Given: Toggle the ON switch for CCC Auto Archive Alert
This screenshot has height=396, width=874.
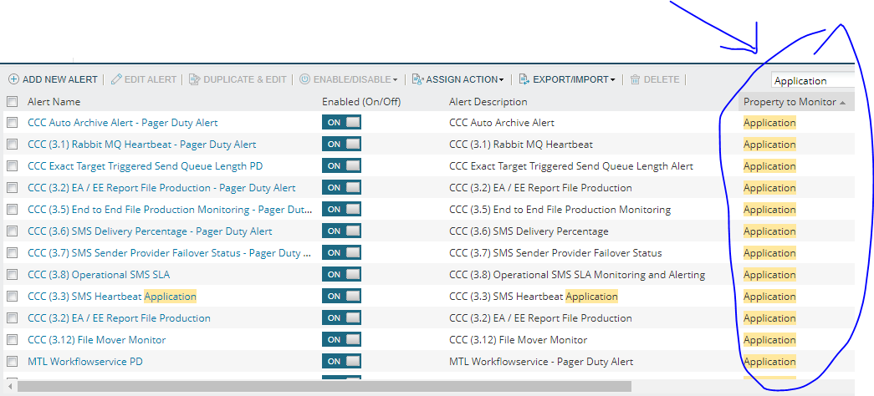Looking at the screenshot, I should [x=341, y=123].
